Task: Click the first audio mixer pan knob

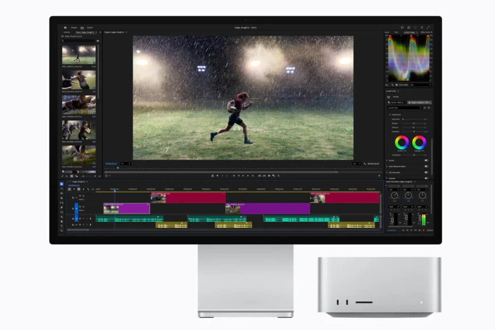Action: point(394,195)
